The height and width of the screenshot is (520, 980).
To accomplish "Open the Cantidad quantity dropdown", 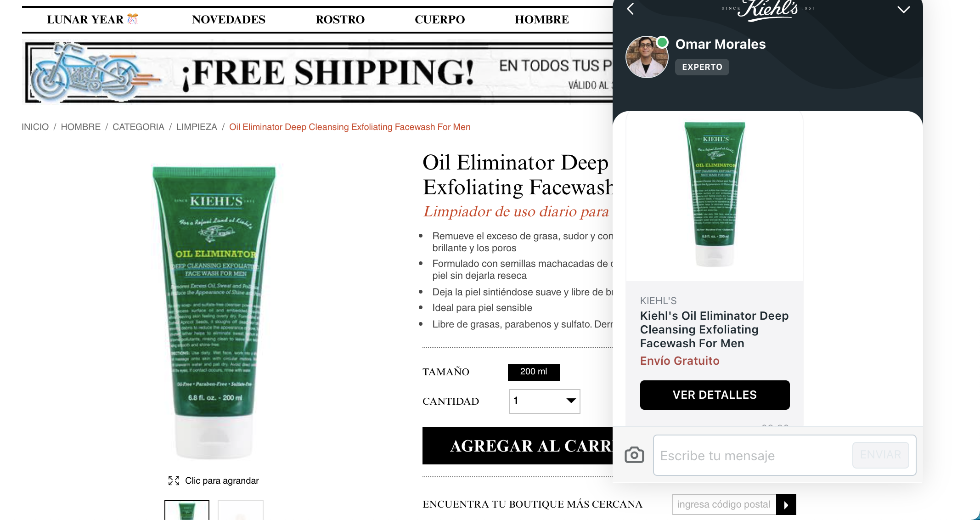I will point(544,401).
